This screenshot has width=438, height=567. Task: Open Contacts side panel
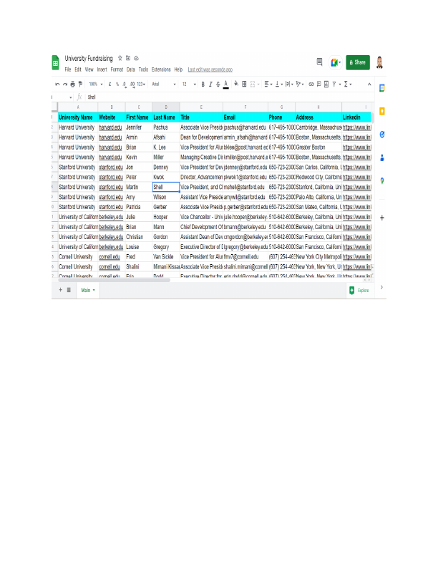[x=382, y=157]
